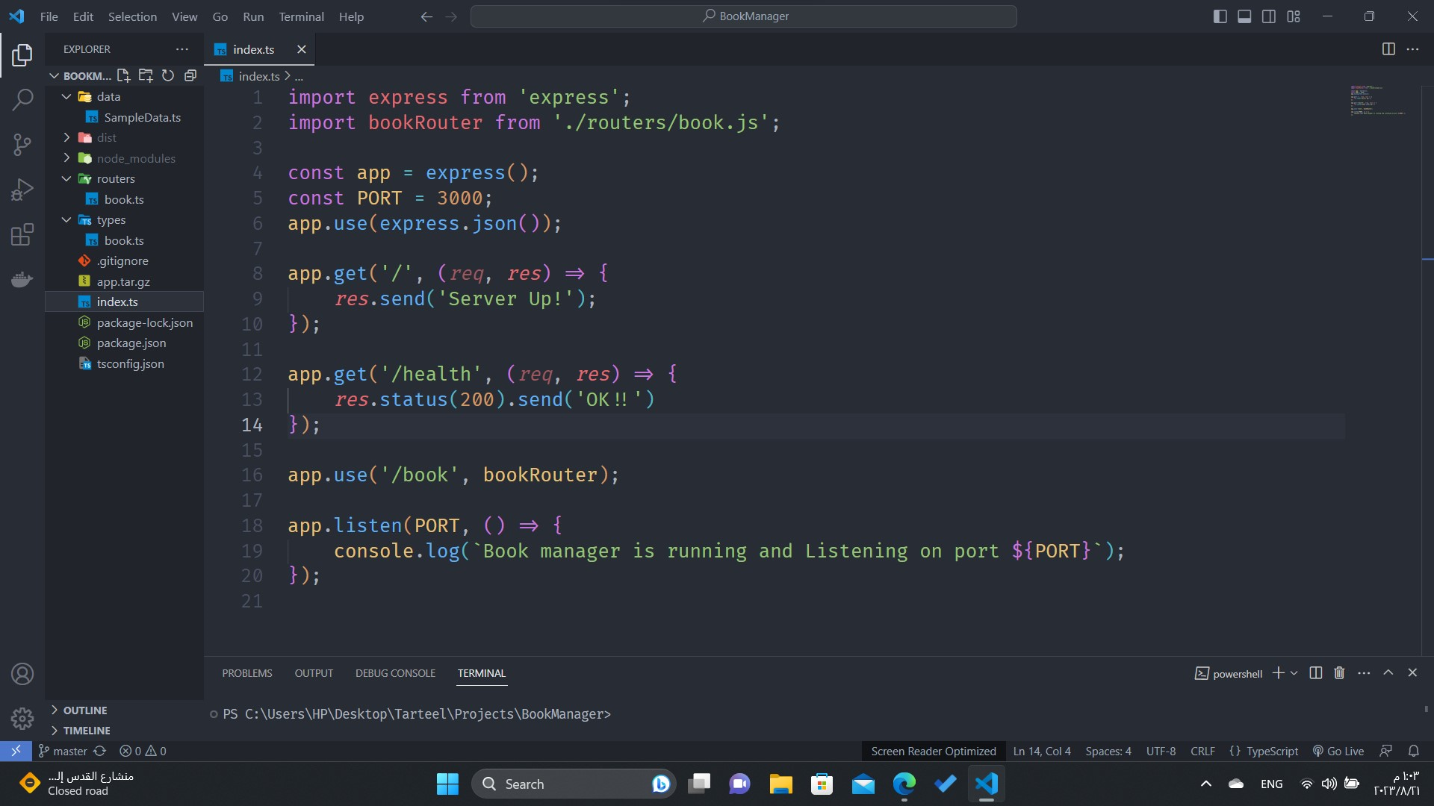Open the Docker view
The height and width of the screenshot is (806, 1434).
pos(22,279)
